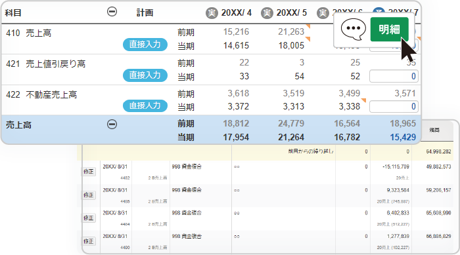Click the green 明細 button

(389, 29)
